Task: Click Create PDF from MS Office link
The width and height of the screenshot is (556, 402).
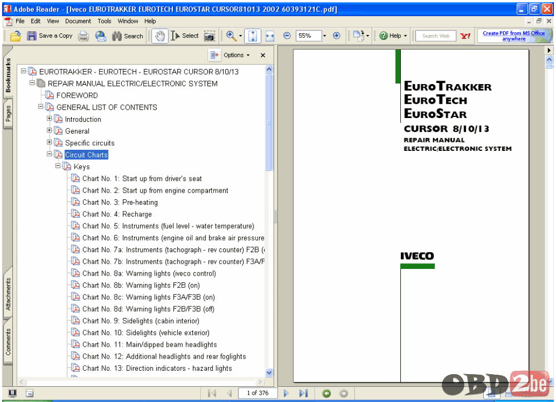Action: [514, 36]
